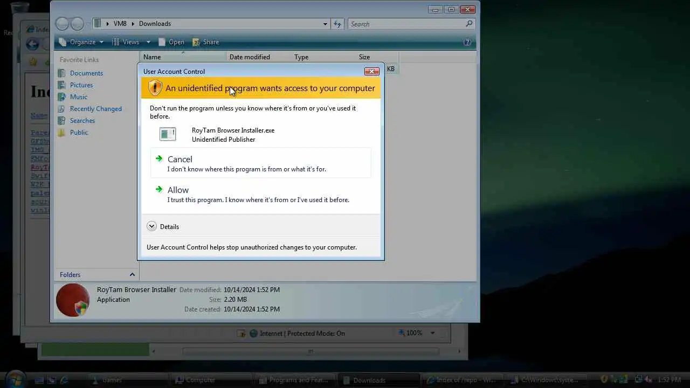Image resolution: width=690 pixels, height=388 pixels.
Task: Switch to Programs and Features taskbar button
Action: point(294,380)
